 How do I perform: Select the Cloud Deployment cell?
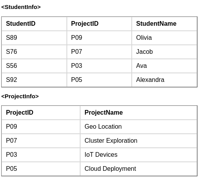[x=138, y=169]
